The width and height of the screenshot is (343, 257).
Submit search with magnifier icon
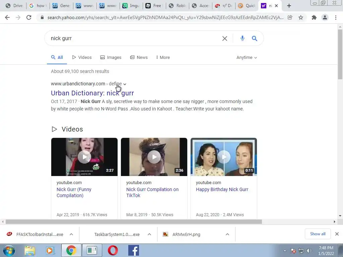[255, 38]
